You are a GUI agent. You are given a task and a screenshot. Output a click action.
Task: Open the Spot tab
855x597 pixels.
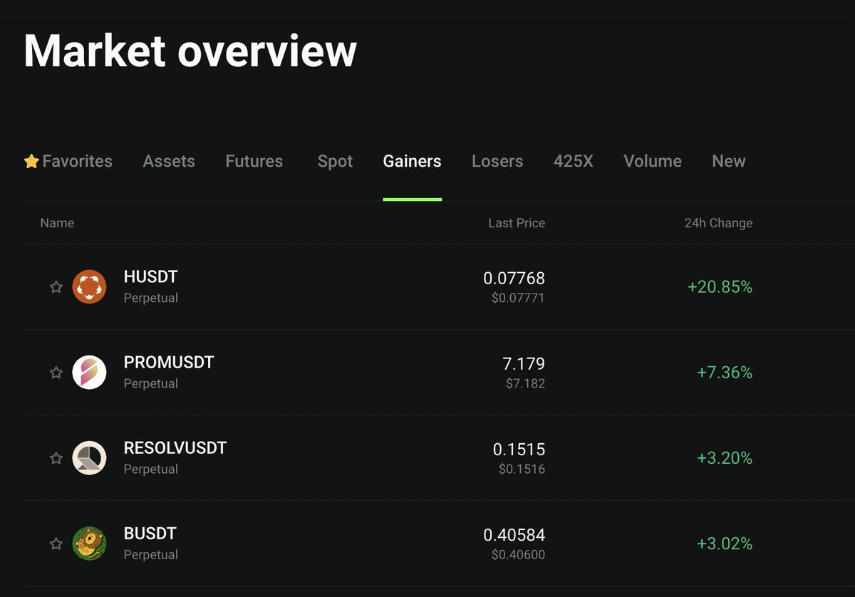pos(335,161)
